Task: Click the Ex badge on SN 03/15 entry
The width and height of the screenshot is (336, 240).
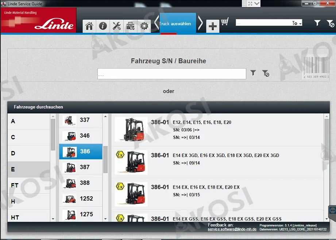Action: coord(120,186)
